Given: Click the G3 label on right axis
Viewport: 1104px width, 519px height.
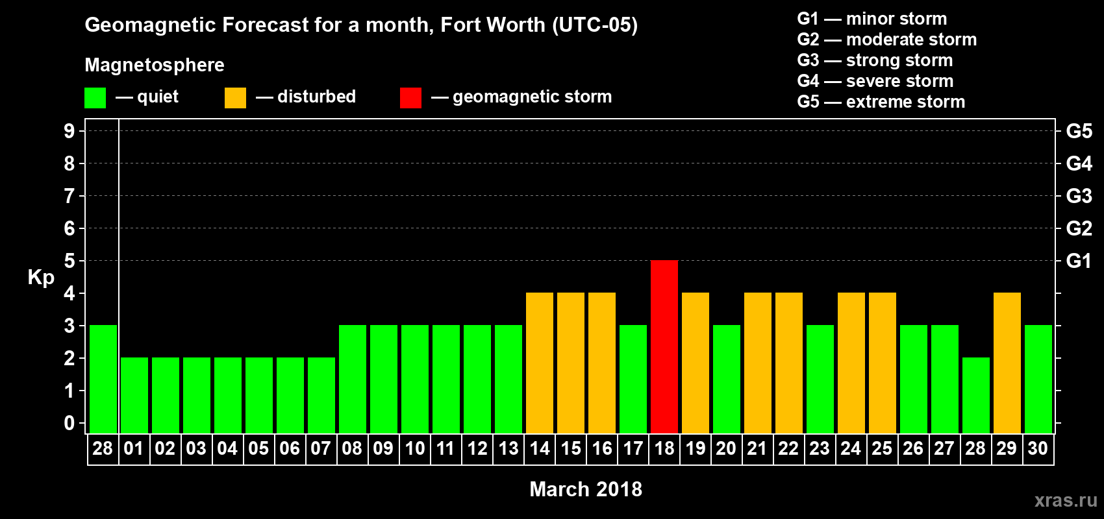Looking at the screenshot, I should (1079, 196).
